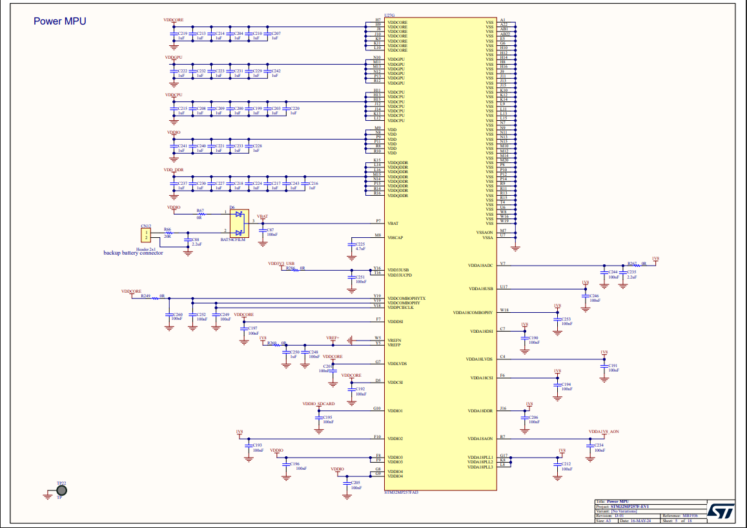Click the R249 0R resistor symbol

click(156, 299)
